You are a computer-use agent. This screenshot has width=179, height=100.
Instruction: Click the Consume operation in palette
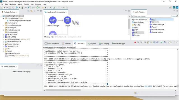pyautogui.click(x=154, y=22)
